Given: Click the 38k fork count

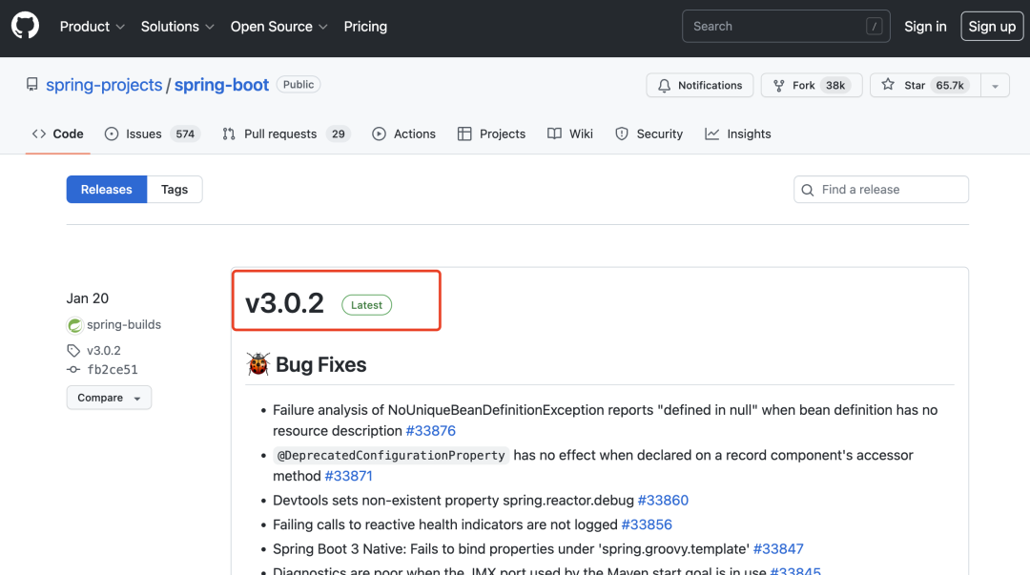Looking at the screenshot, I should [x=835, y=86].
